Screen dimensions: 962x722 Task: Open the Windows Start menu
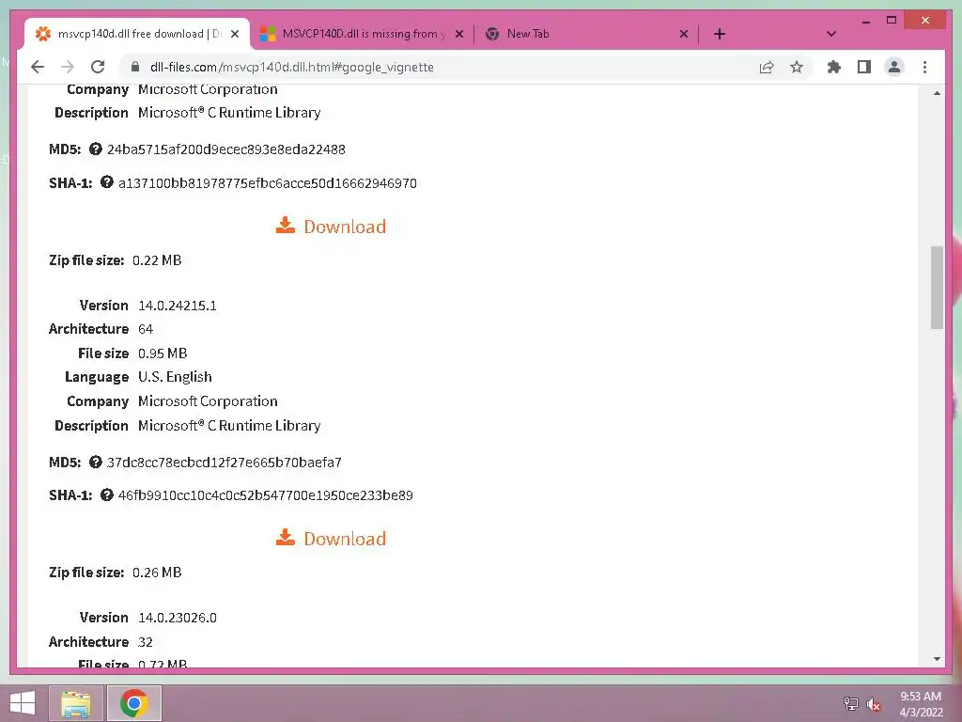[x=23, y=703]
